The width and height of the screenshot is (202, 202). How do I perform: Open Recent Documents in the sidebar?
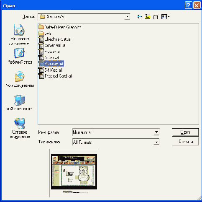(x=20, y=34)
